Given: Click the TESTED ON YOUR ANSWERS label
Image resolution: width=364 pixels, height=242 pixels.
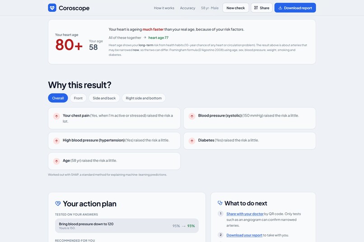Looking at the screenshot, I should tap(76, 215).
